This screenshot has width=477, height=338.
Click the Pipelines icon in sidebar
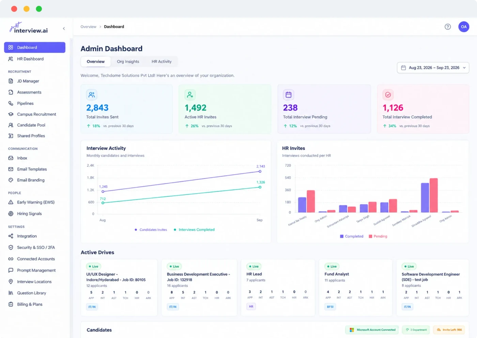[x=11, y=103]
